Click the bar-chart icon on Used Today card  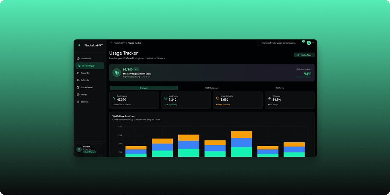(x=166, y=98)
